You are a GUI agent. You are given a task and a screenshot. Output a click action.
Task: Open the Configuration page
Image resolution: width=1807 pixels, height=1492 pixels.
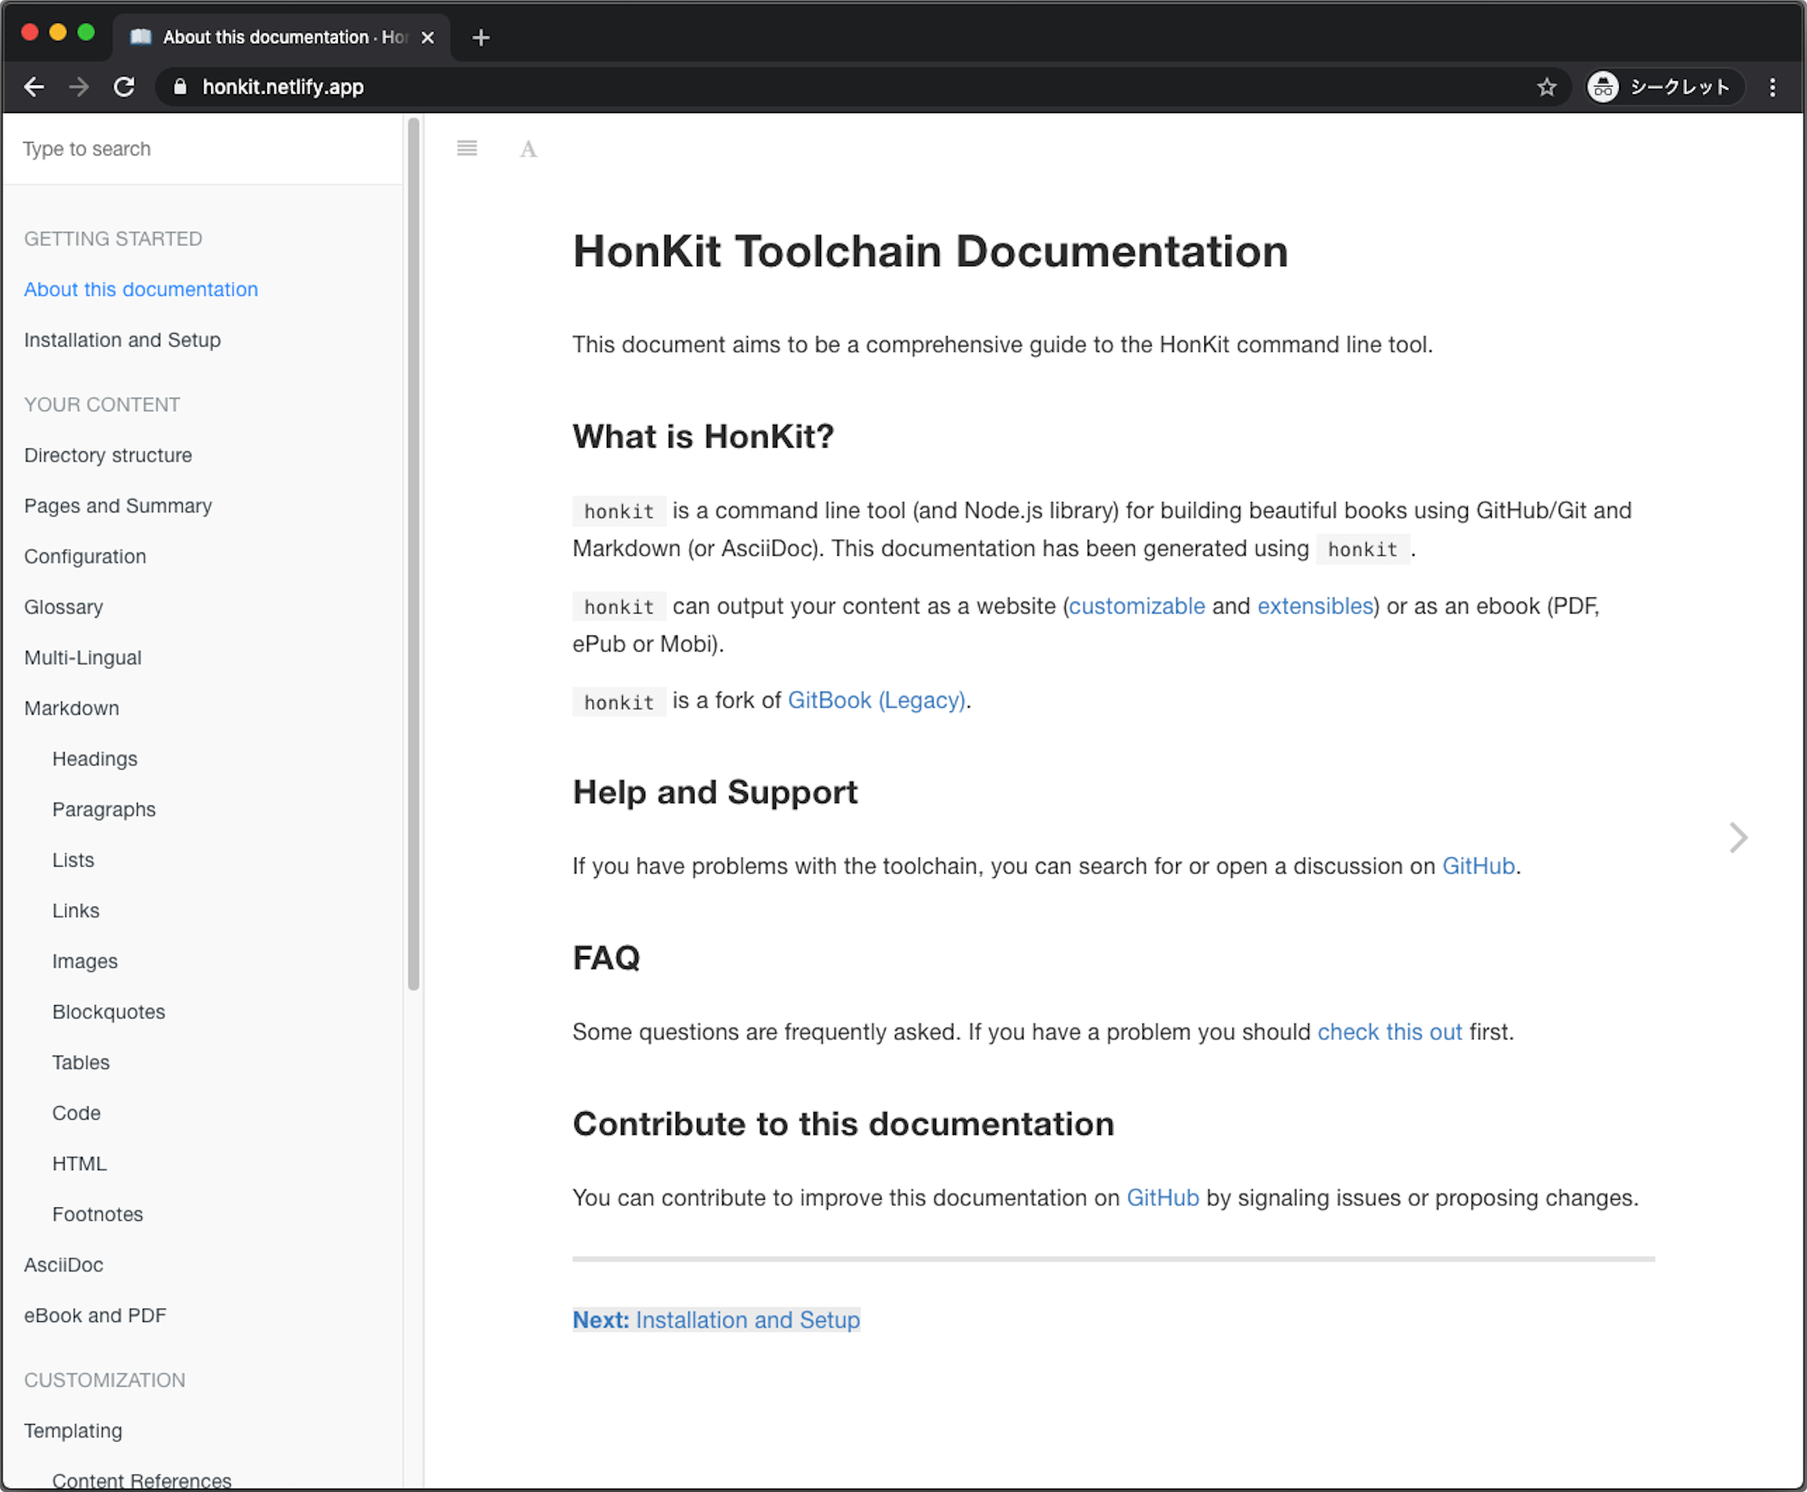click(85, 557)
